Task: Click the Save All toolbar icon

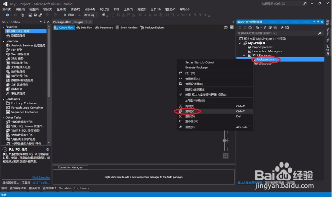Action: click(x=40, y=15)
